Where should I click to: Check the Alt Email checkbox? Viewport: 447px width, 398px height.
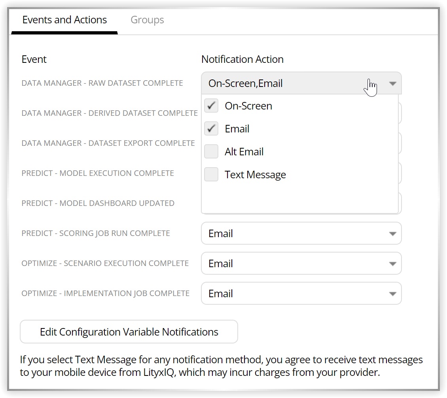[211, 151]
